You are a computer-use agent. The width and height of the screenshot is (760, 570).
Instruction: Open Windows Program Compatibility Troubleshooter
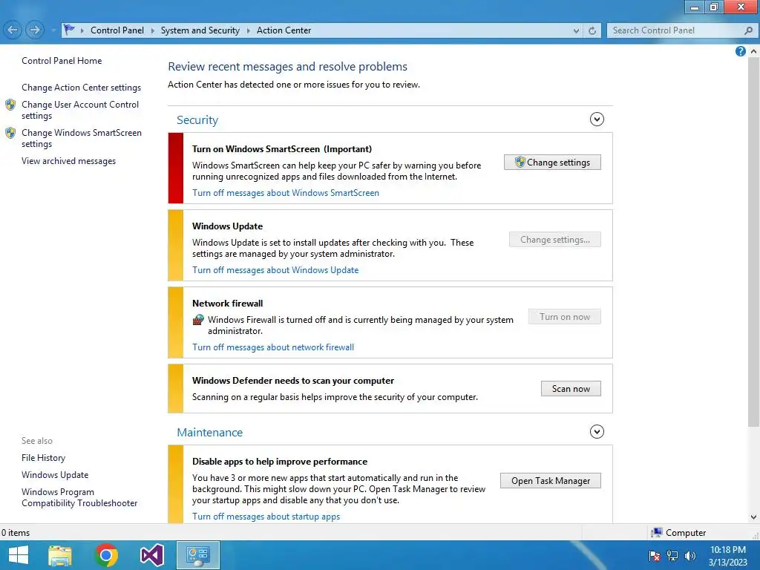(x=79, y=497)
